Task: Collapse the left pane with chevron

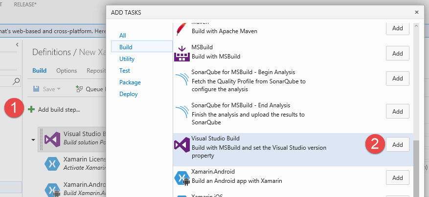Action: 17,44
